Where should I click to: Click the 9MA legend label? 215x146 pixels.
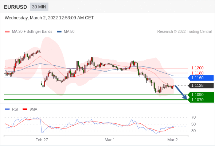click(x=34, y=109)
